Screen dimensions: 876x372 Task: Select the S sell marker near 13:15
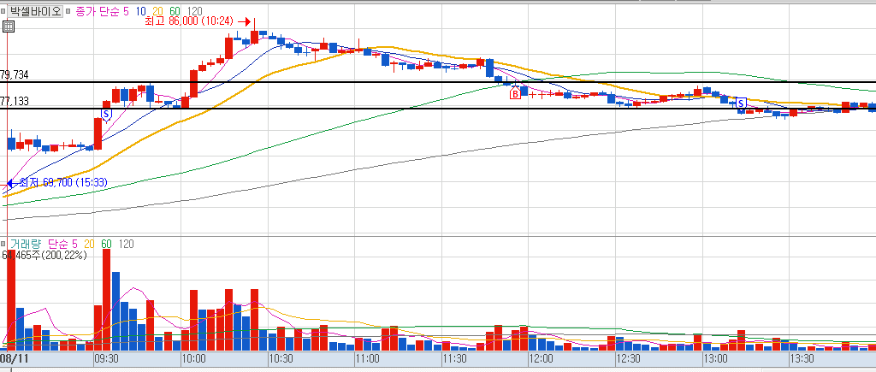(742, 103)
